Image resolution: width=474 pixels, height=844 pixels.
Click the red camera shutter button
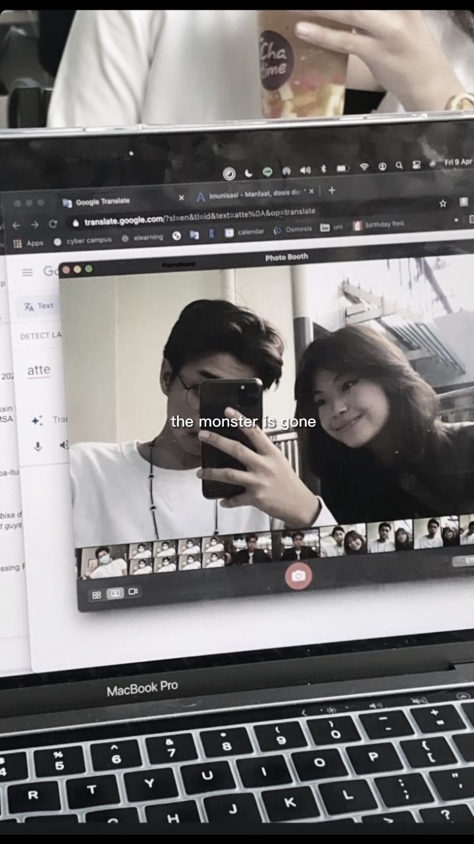[298, 576]
